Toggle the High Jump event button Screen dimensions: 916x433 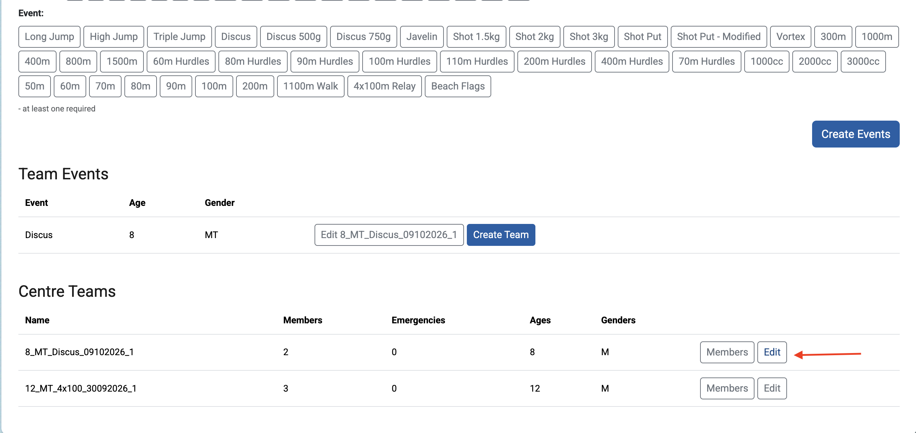(x=114, y=37)
